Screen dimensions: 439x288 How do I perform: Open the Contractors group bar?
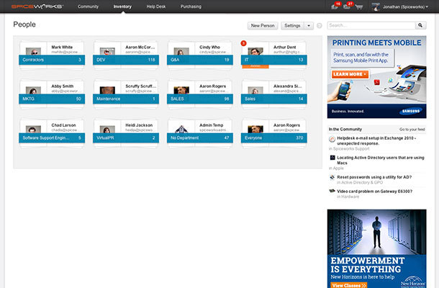52,60
